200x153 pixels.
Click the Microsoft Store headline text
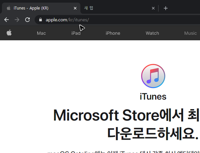[x=126, y=115]
